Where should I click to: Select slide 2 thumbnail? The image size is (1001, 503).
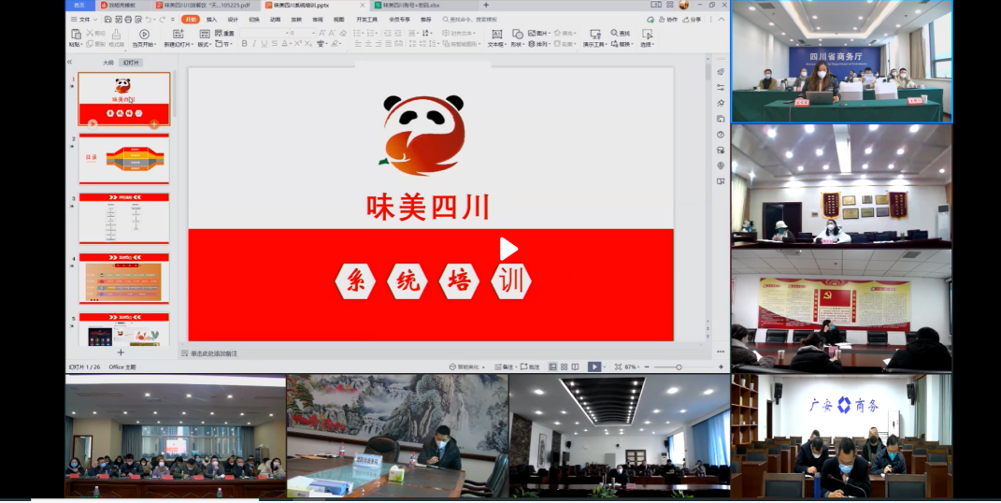(x=124, y=159)
